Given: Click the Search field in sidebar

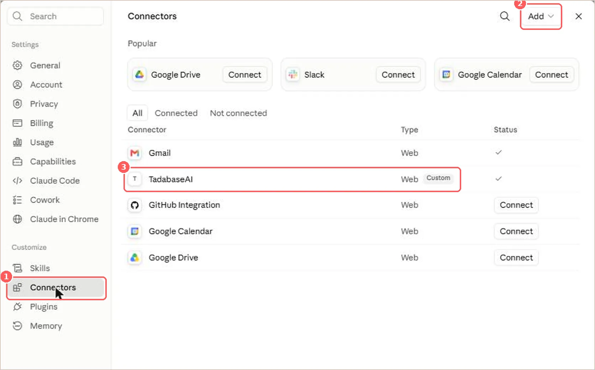Looking at the screenshot, I should tap(56, 16).
